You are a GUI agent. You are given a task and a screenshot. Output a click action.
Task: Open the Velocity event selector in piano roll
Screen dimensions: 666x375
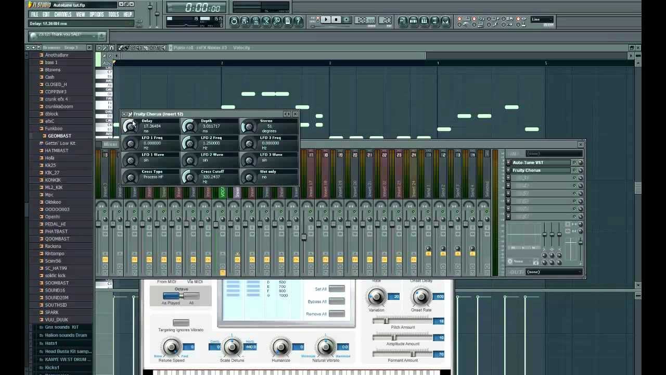[241, 48]
